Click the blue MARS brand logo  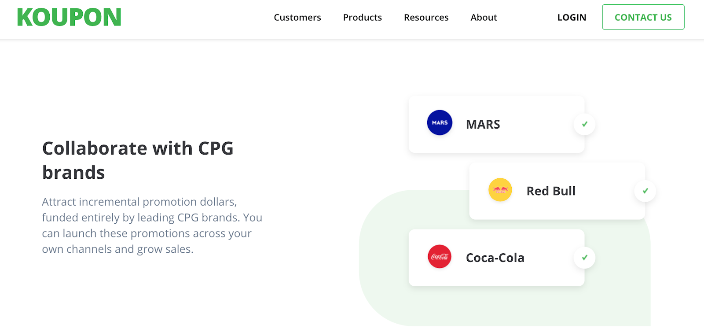pyautogui.click(x=440, y=122)
